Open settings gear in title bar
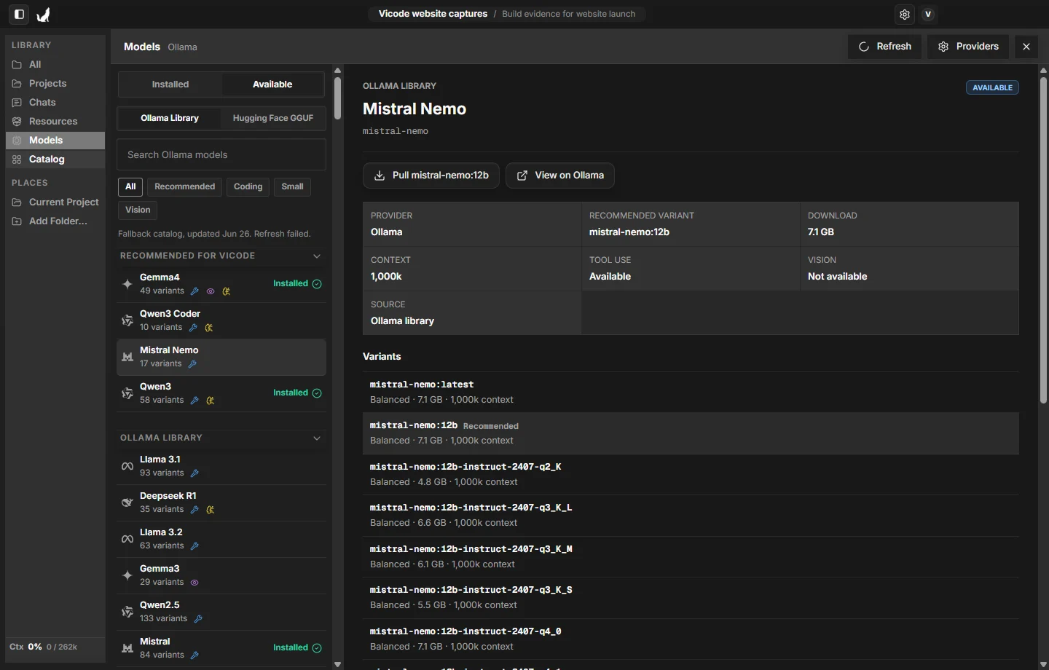Viewport: 1049px width, 670px height. [905, 14]
